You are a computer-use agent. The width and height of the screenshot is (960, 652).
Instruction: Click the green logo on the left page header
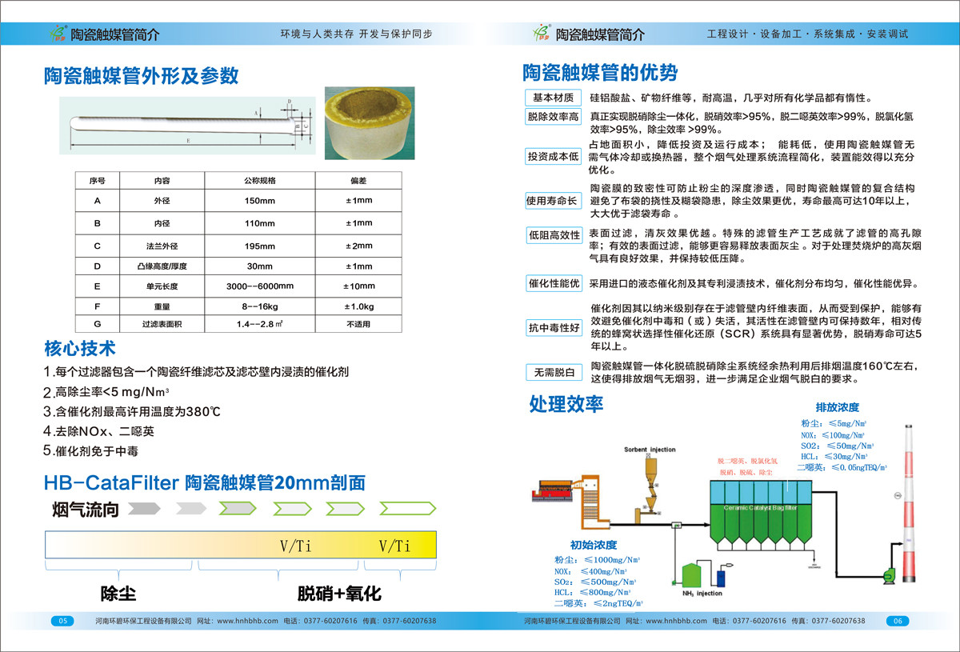pos(58,34)
